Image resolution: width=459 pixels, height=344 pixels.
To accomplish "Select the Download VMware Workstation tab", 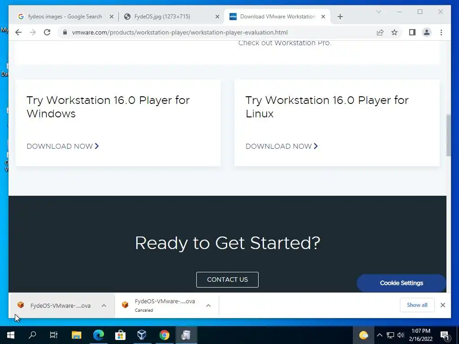I will pos(277,17).
